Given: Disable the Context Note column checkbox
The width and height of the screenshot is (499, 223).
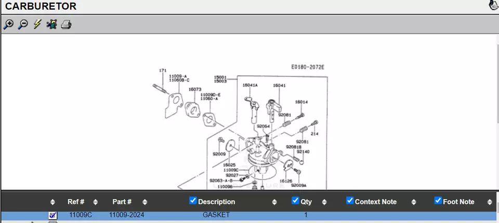Looking at the screenshot, I should 350,201.
